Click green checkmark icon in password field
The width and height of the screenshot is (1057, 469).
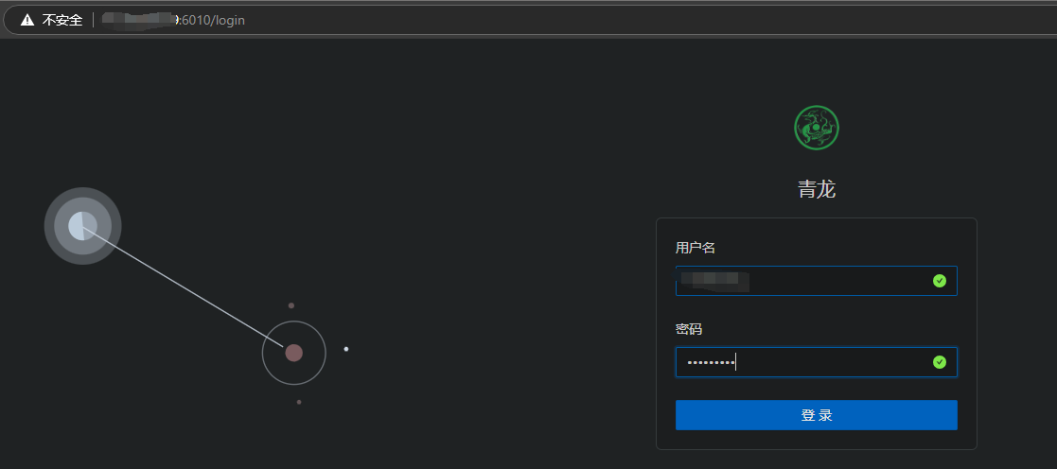939,362
